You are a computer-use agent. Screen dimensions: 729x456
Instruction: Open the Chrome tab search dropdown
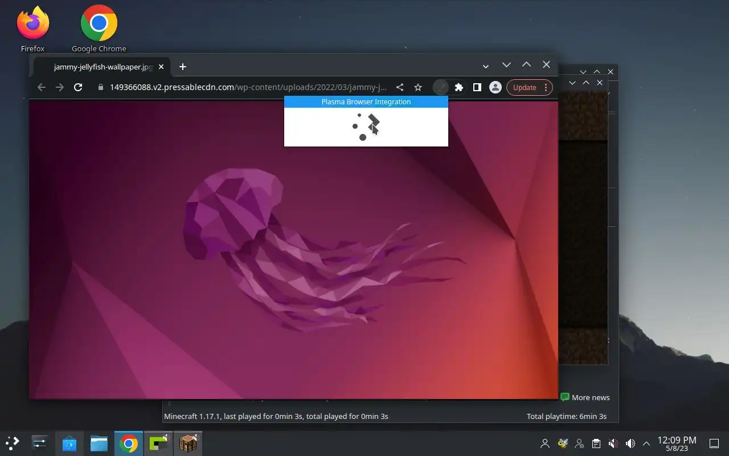pyautogui.click(x=486, y=67)
